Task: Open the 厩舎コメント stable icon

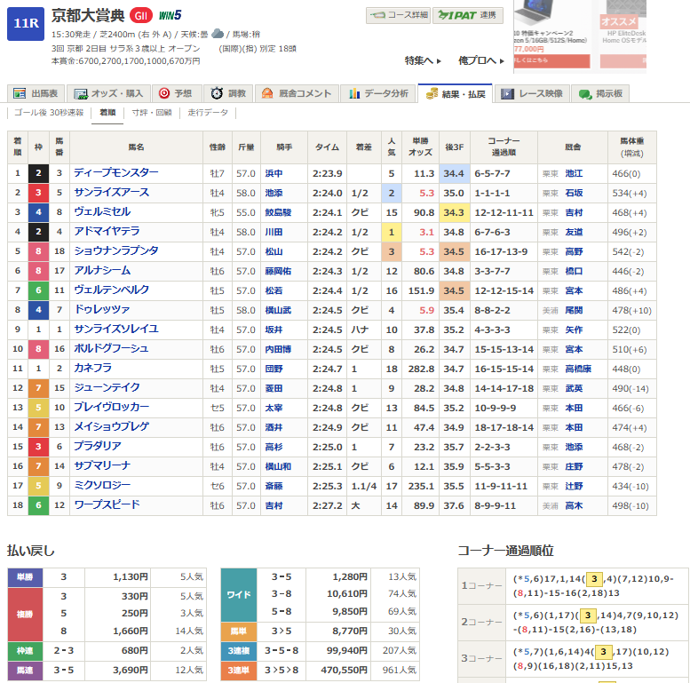Action: 267,93
